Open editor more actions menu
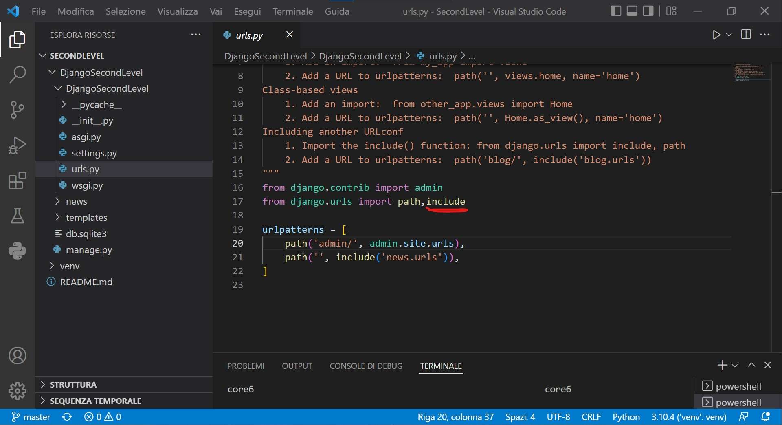This screenshot has height=425, width=782. click(765, 35)
